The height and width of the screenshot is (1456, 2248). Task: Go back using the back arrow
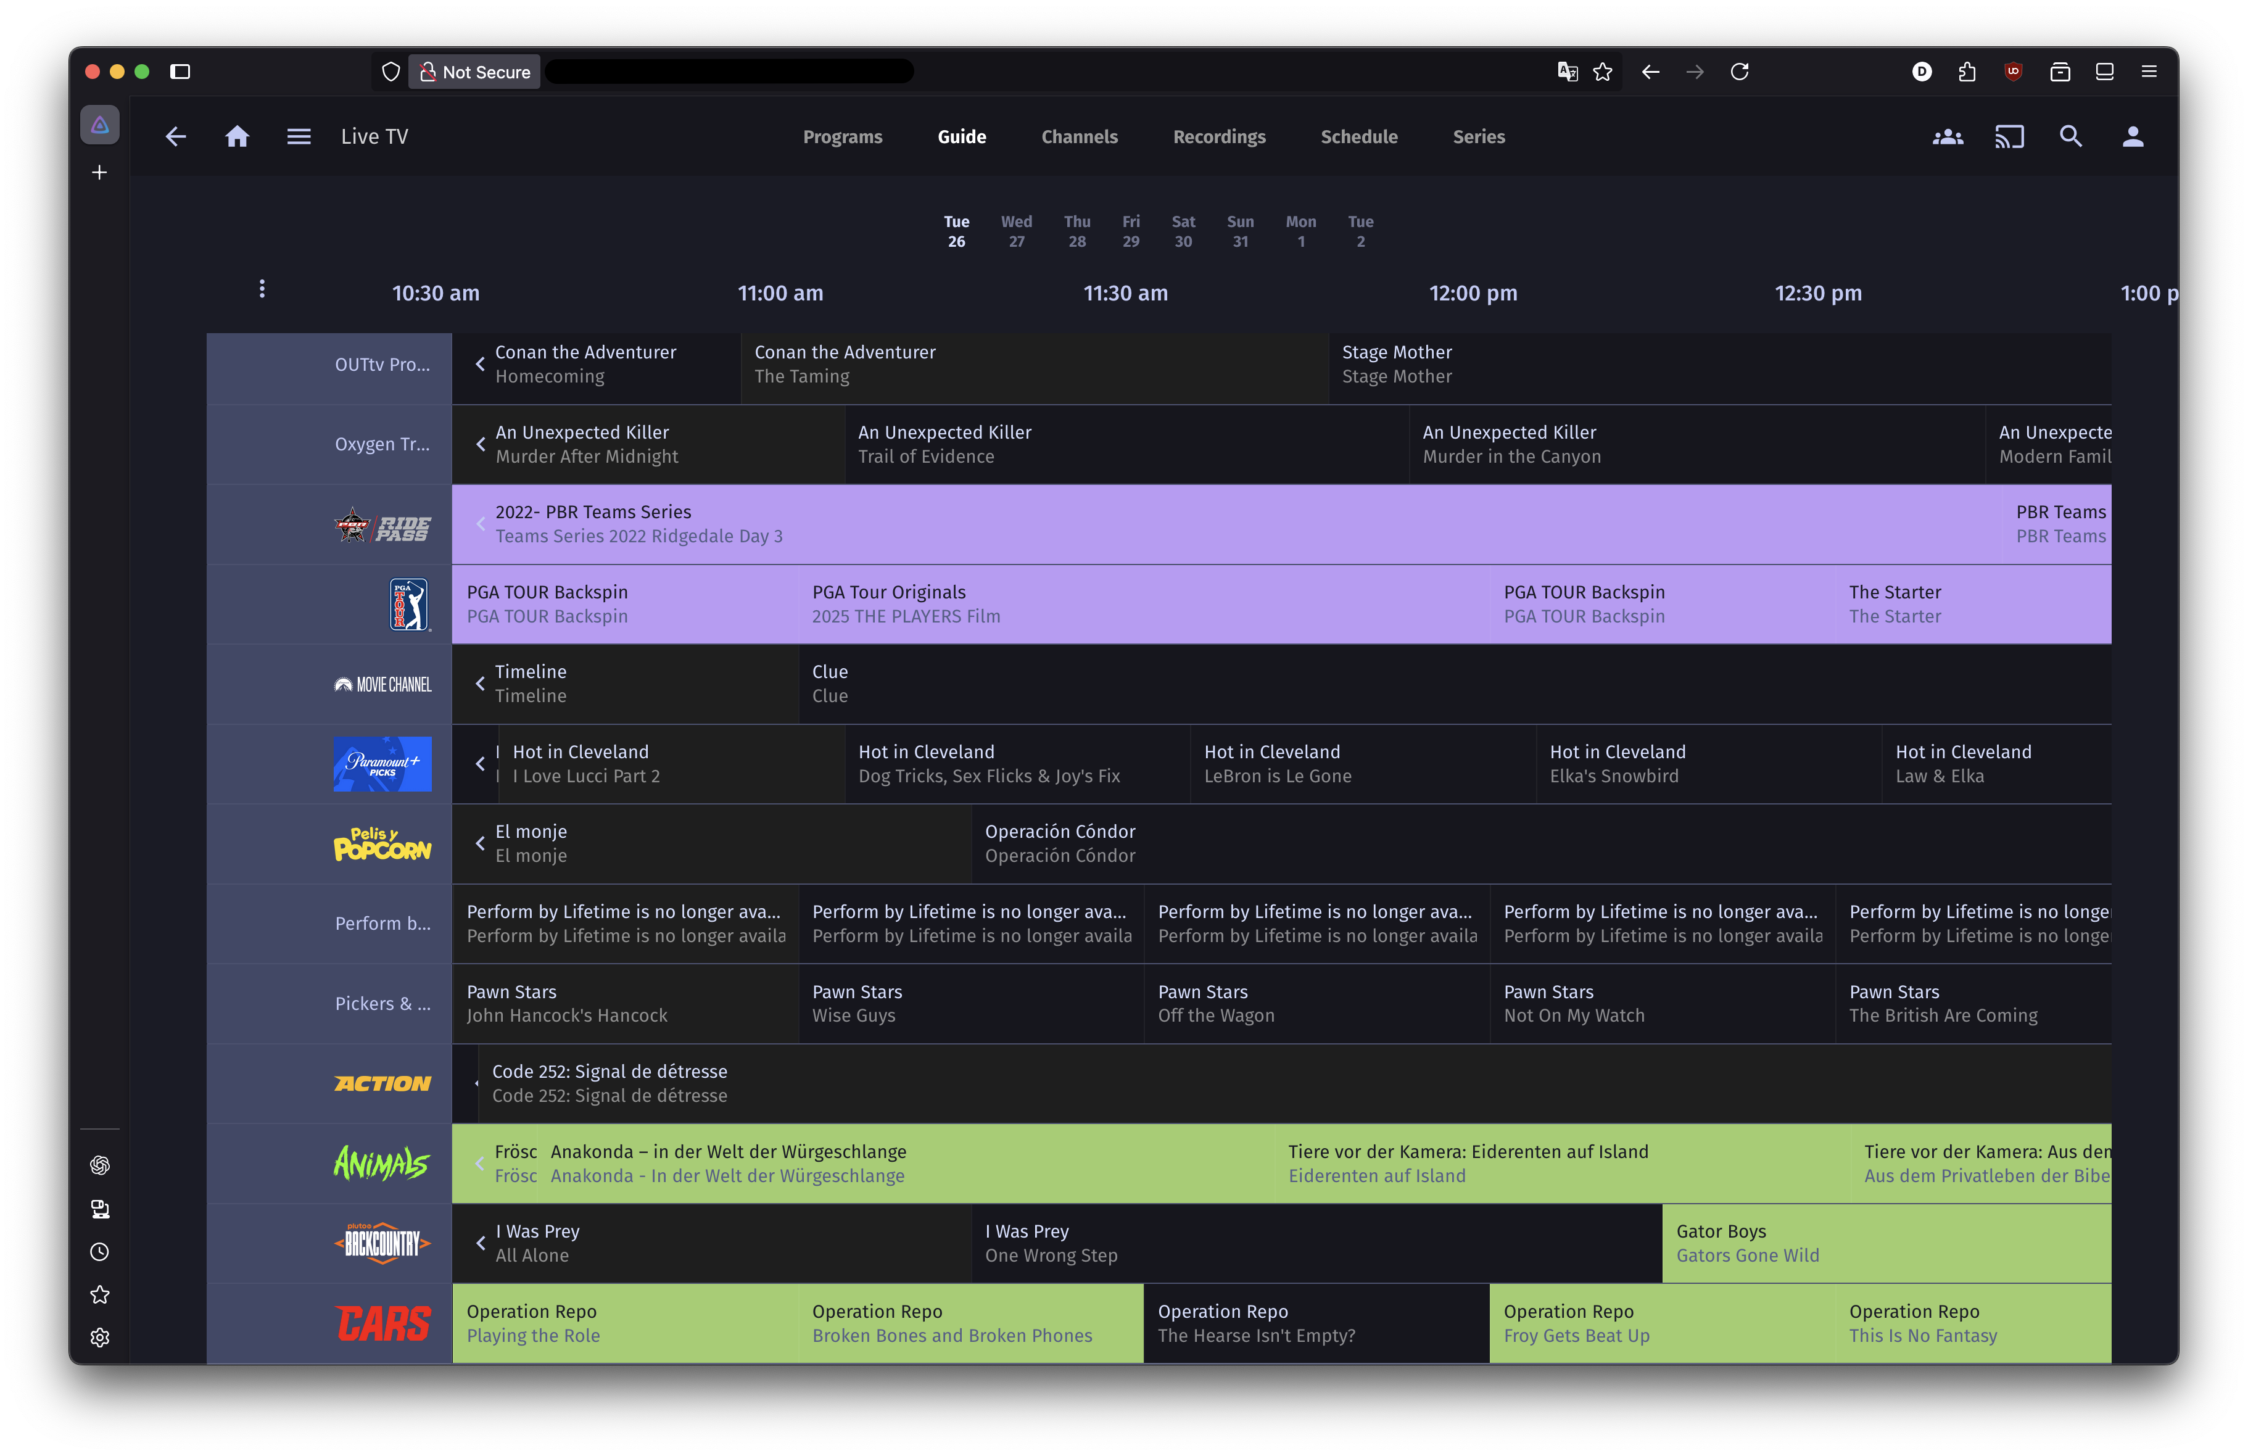coord(176,136)
